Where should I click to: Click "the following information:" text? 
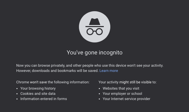[68, 82]
